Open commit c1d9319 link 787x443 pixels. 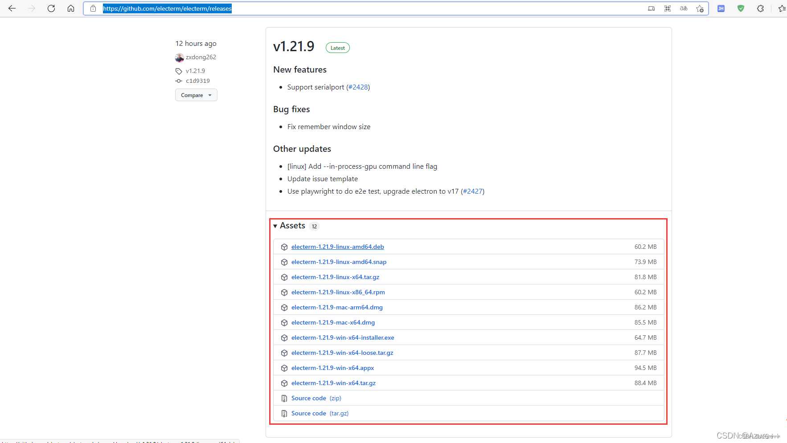[198, 81]
